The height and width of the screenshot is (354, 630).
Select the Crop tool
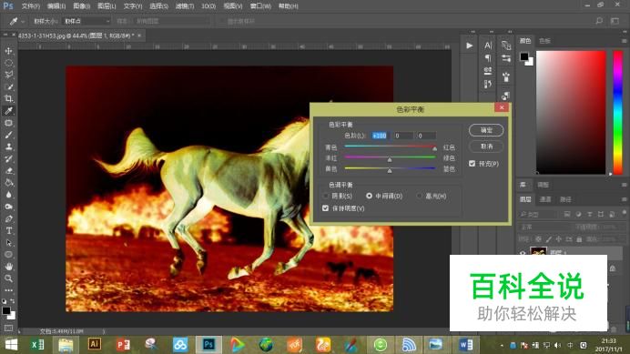click(x=8, y=98)
